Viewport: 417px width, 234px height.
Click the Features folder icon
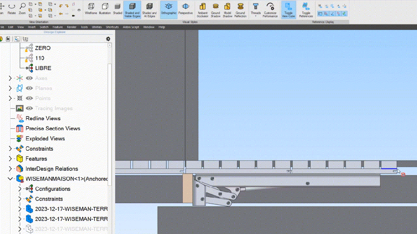(19, 159)
